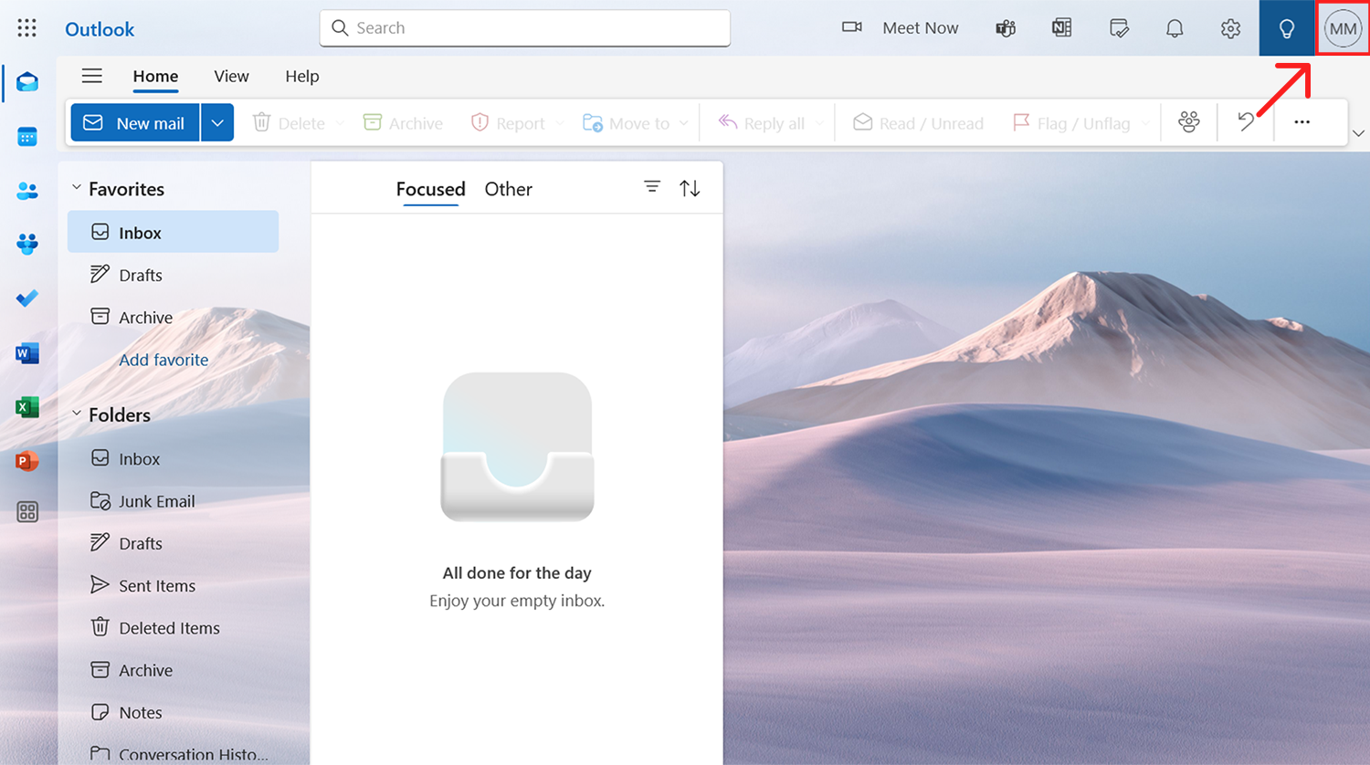
Task: Open OneNote feed icon in header
Action: (1061, 28)
